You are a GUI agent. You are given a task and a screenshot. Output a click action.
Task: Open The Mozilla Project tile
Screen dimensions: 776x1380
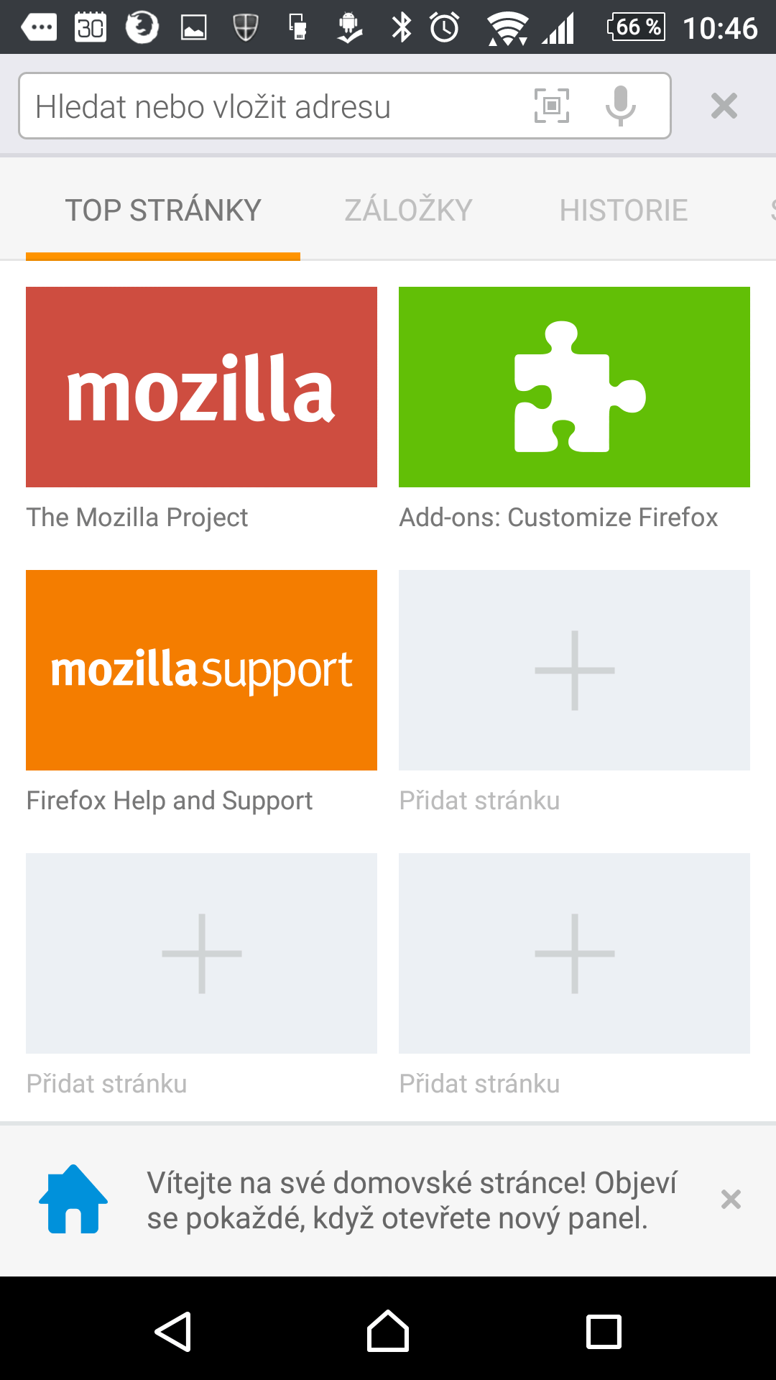click(201, 387)
